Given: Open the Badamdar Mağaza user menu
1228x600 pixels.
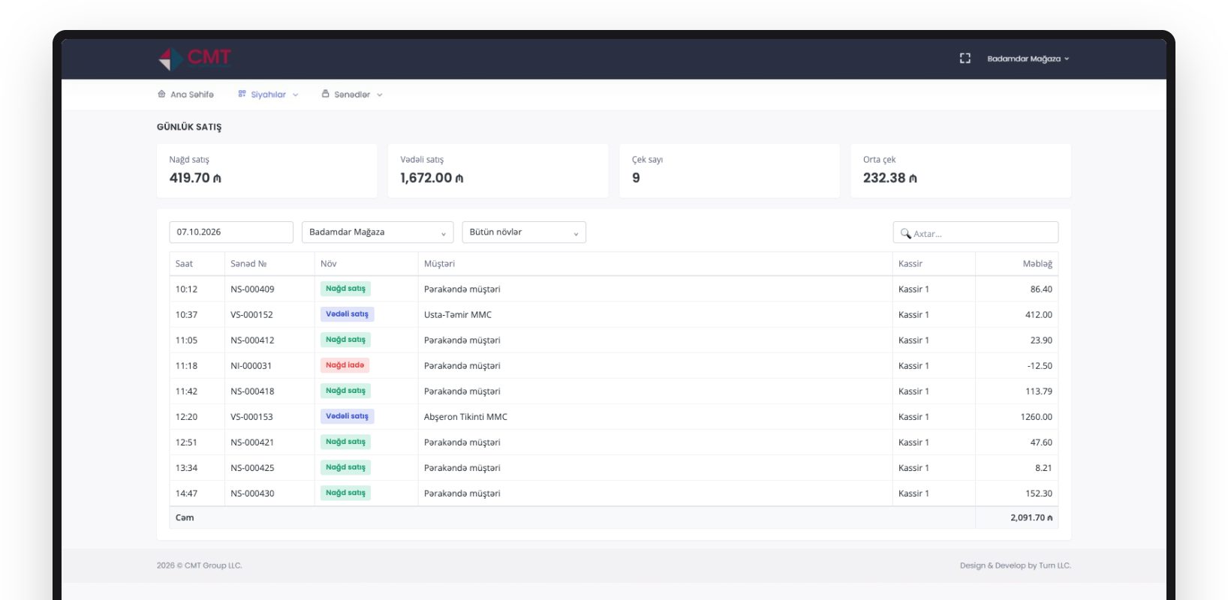Looking at the screenshot, I should (x=1028, y=58).
